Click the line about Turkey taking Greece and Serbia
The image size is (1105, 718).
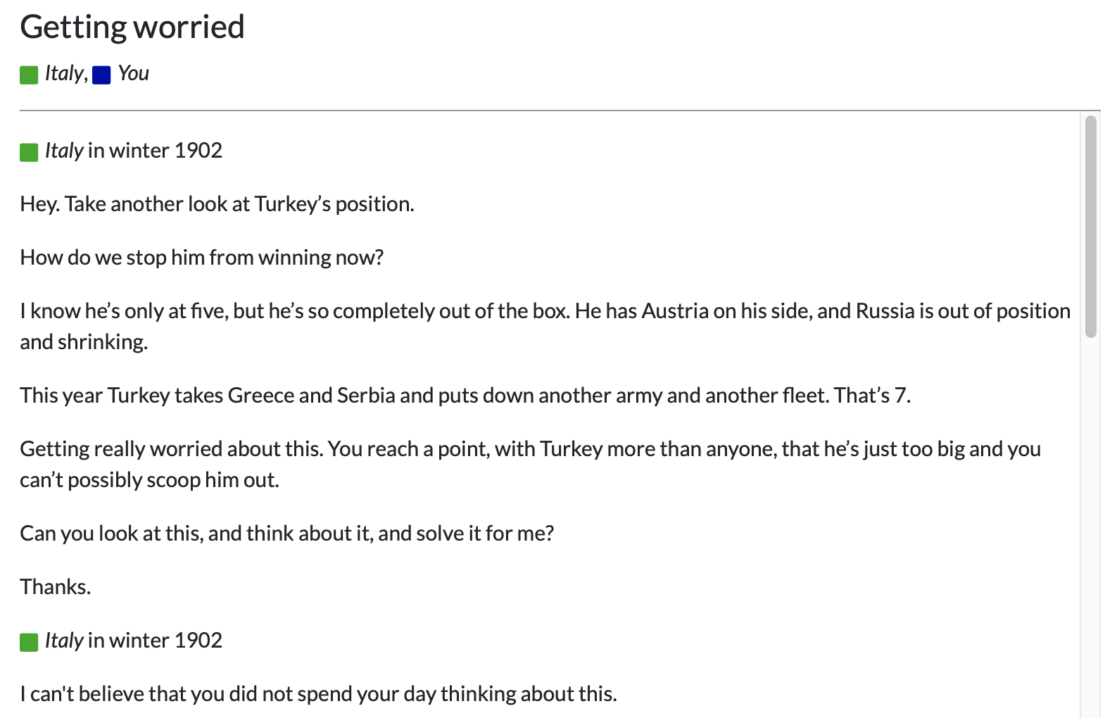tap(465, 396)
